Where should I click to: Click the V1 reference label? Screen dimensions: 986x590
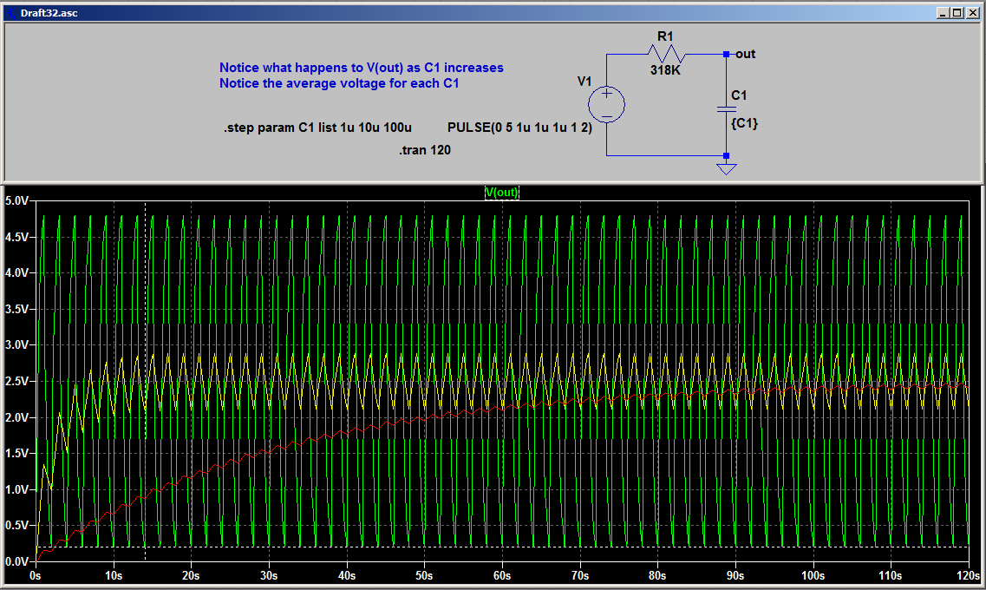coord(584,82)
